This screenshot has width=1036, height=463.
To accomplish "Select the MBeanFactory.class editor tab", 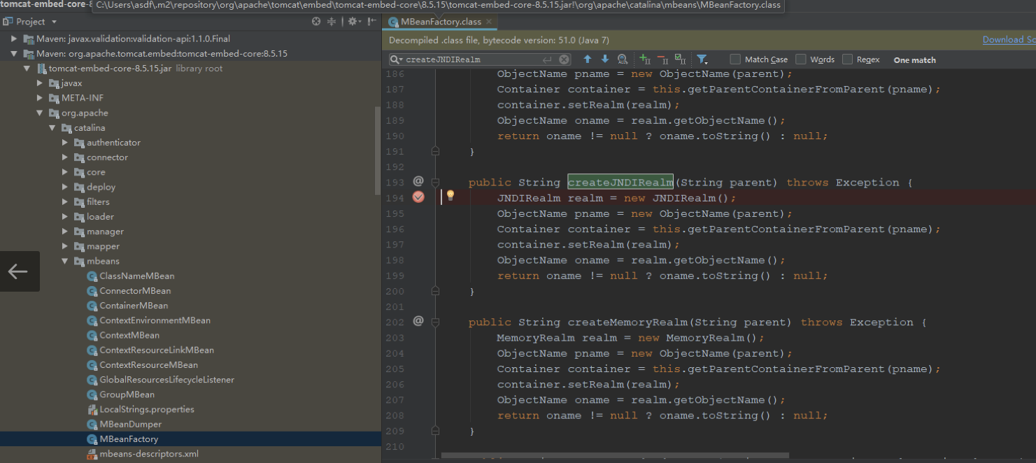I will [440, 22].
